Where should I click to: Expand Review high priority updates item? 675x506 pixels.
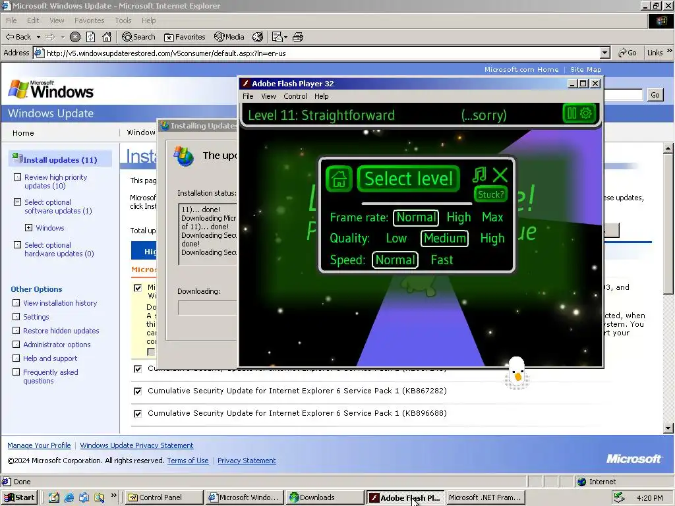[17, 177]
